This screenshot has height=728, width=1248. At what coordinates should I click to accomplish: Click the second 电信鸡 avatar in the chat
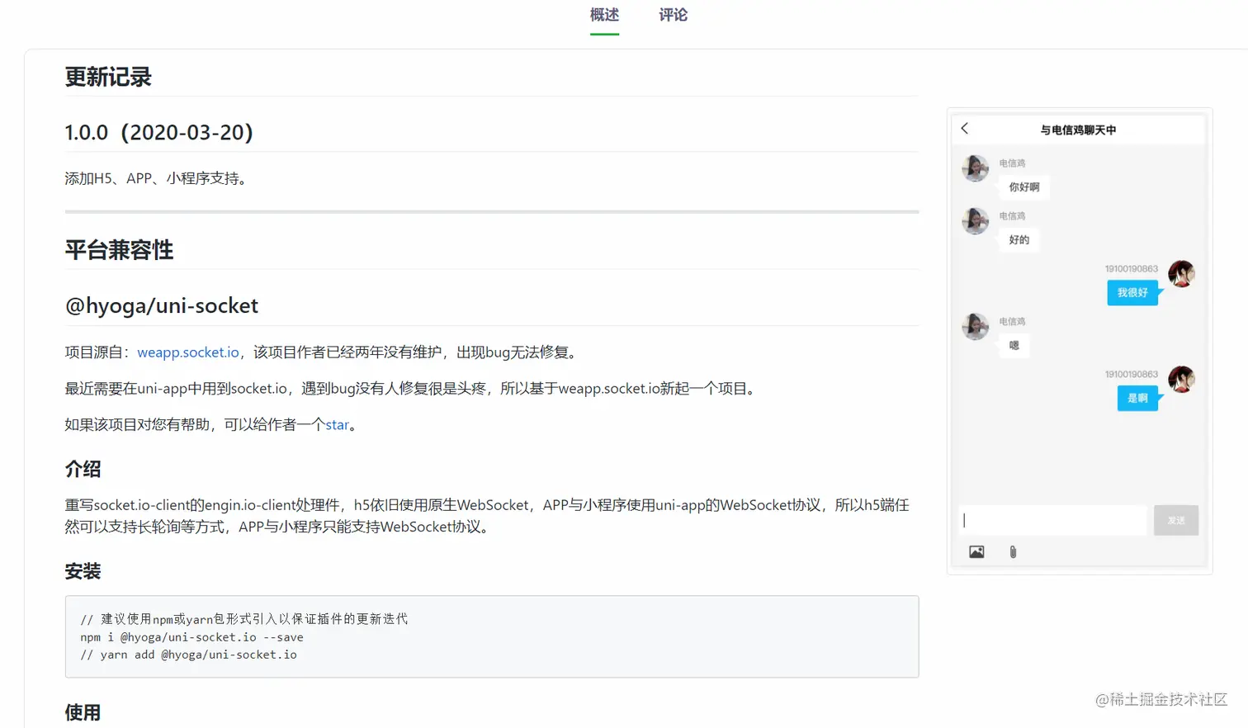(975, 220)
